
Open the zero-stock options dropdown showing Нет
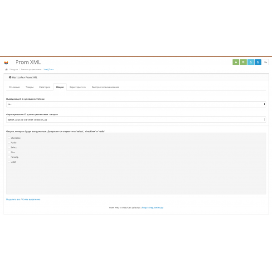(136, 104)
